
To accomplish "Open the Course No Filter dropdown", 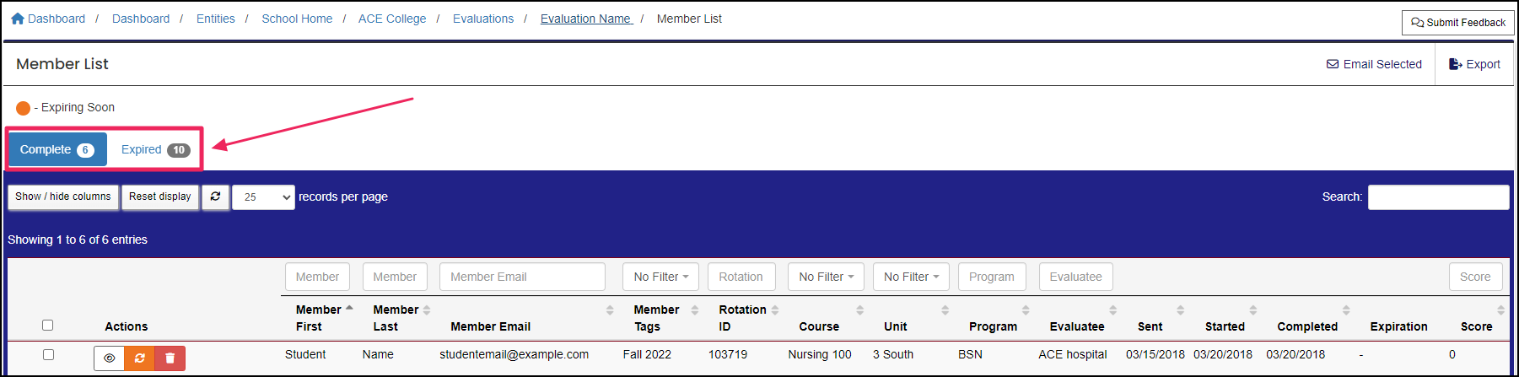I will click(827, 277).
